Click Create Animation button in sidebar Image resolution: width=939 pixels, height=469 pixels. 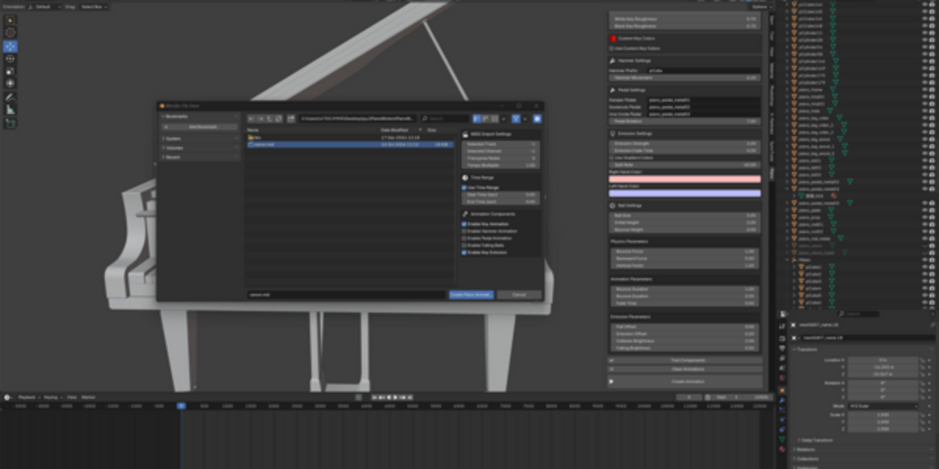685,381
